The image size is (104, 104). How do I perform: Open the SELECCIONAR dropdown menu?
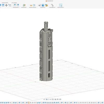coord(61,8)
